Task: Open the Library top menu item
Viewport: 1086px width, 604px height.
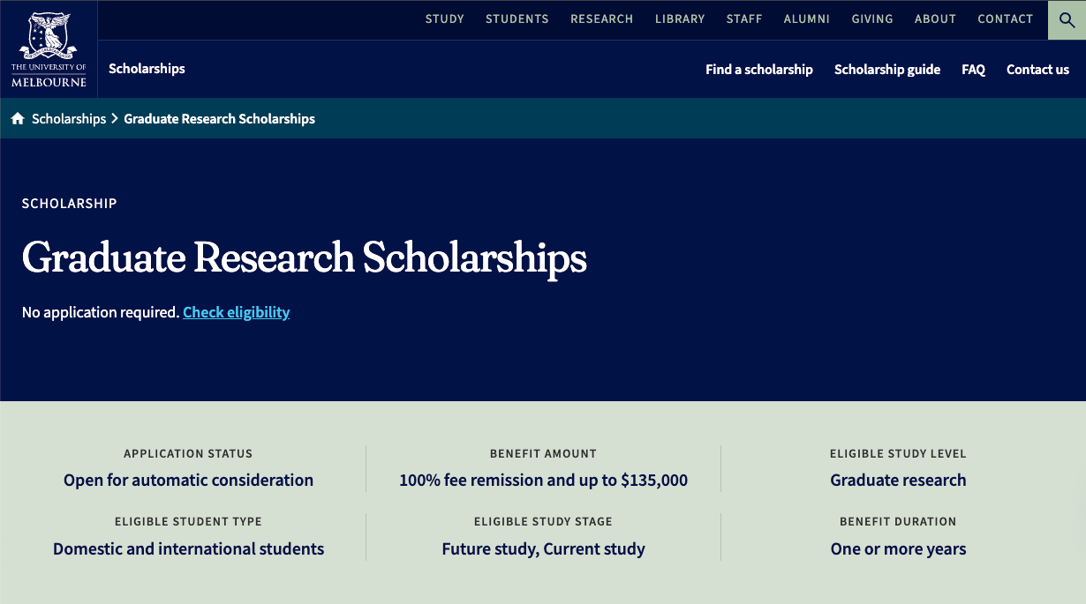Action: pyautogui.click(x=680, y=19)
